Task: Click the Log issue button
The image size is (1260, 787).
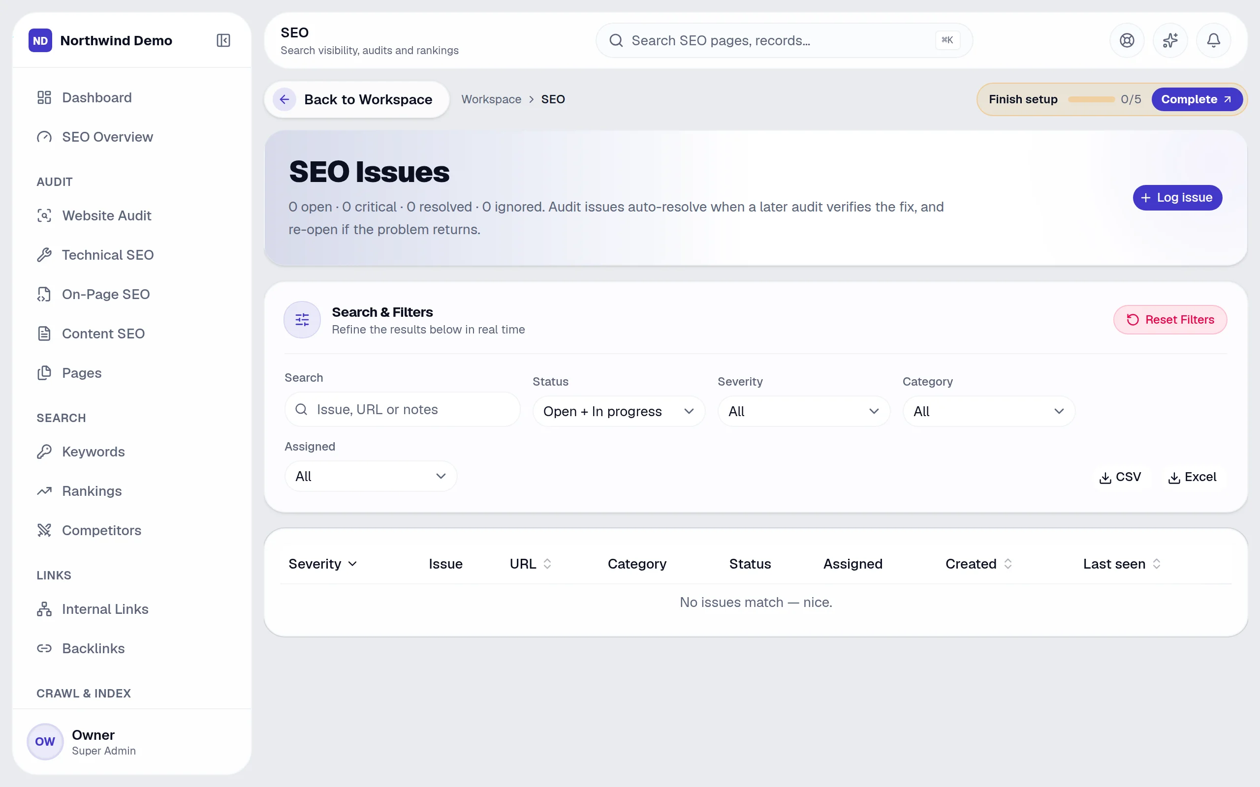Action: 1177,198
